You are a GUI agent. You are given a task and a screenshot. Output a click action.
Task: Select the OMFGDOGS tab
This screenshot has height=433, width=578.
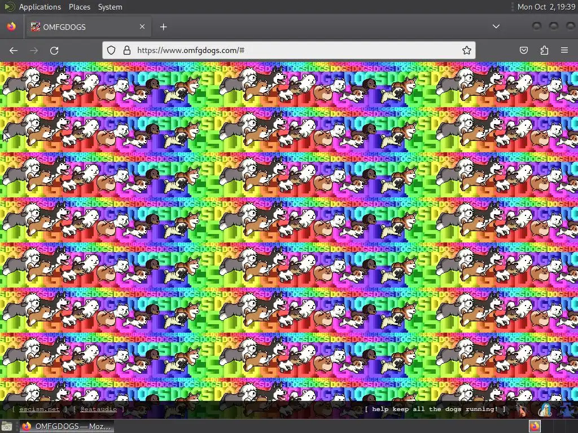pyautogui.click(x=89, y=26)
